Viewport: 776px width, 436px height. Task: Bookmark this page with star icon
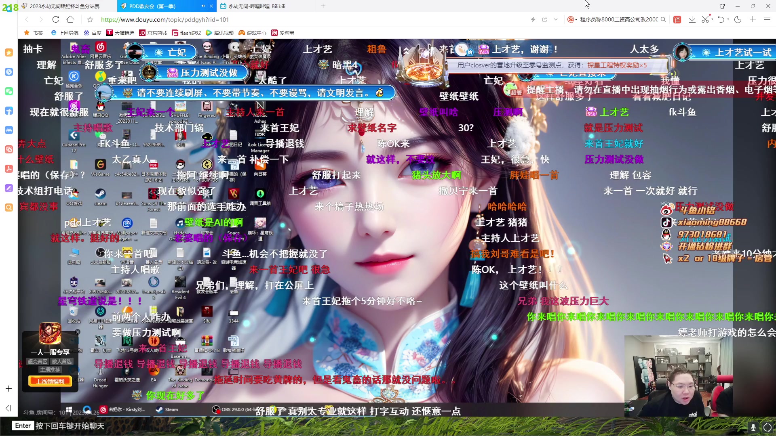[x=90, y=19]
